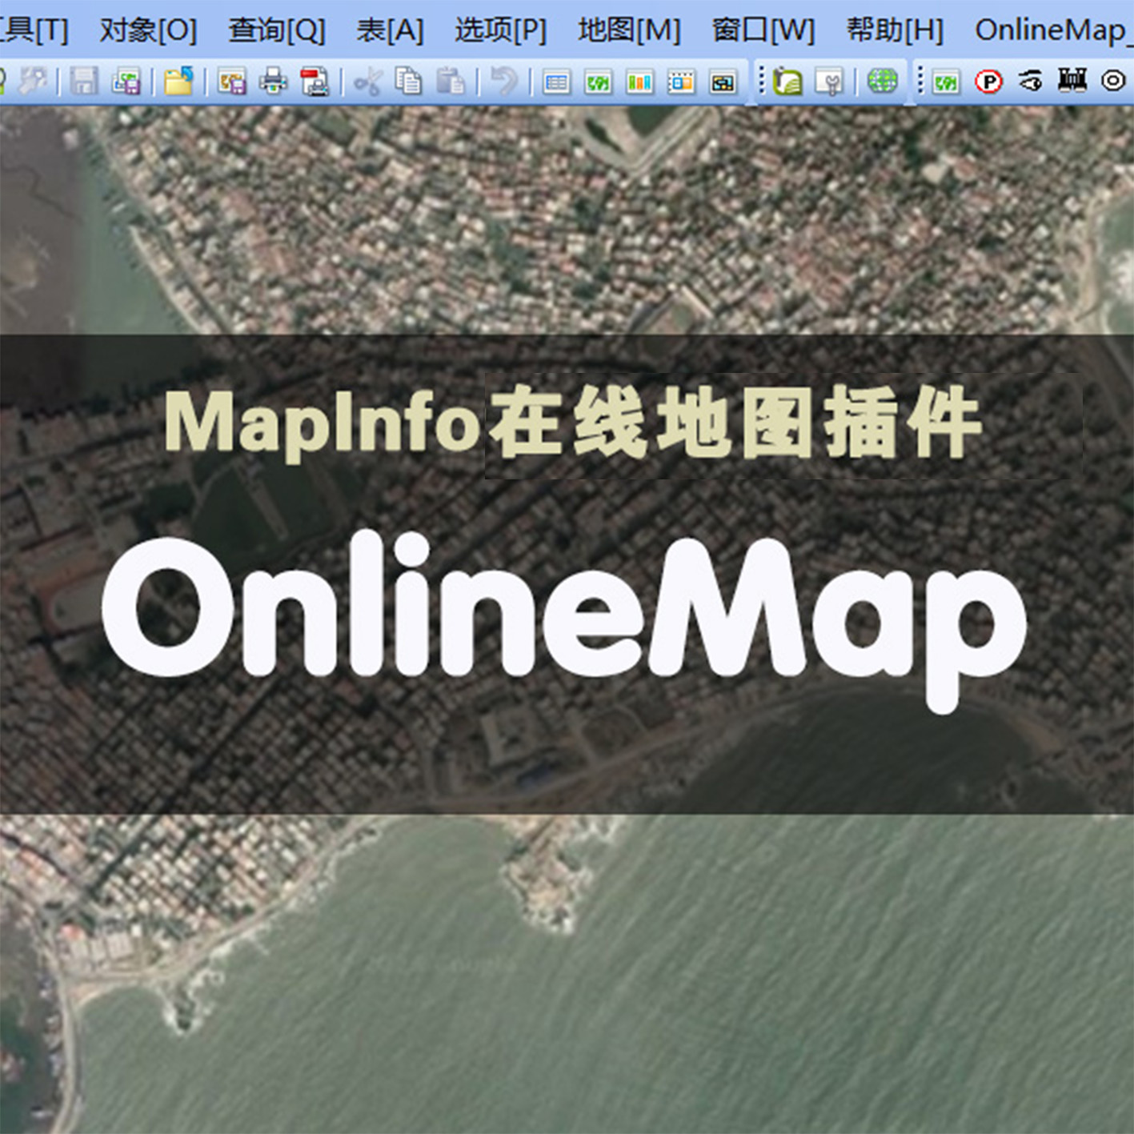Open the 窗口[W] menu
The width and height of the screenshot is (1134, 1134).
pyautogui.click(x=763, y=31)
